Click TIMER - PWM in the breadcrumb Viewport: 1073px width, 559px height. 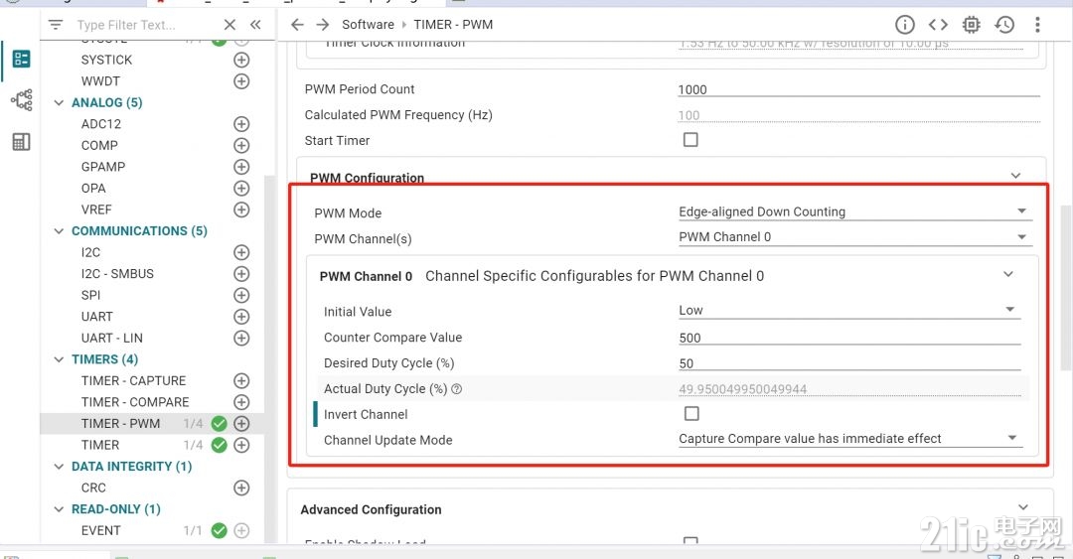453,25
